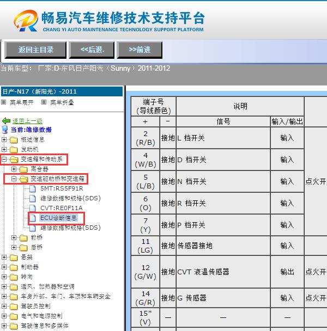
Task: Click terminal cell 12 (G/W)
Action: click(x=146, y=272)
